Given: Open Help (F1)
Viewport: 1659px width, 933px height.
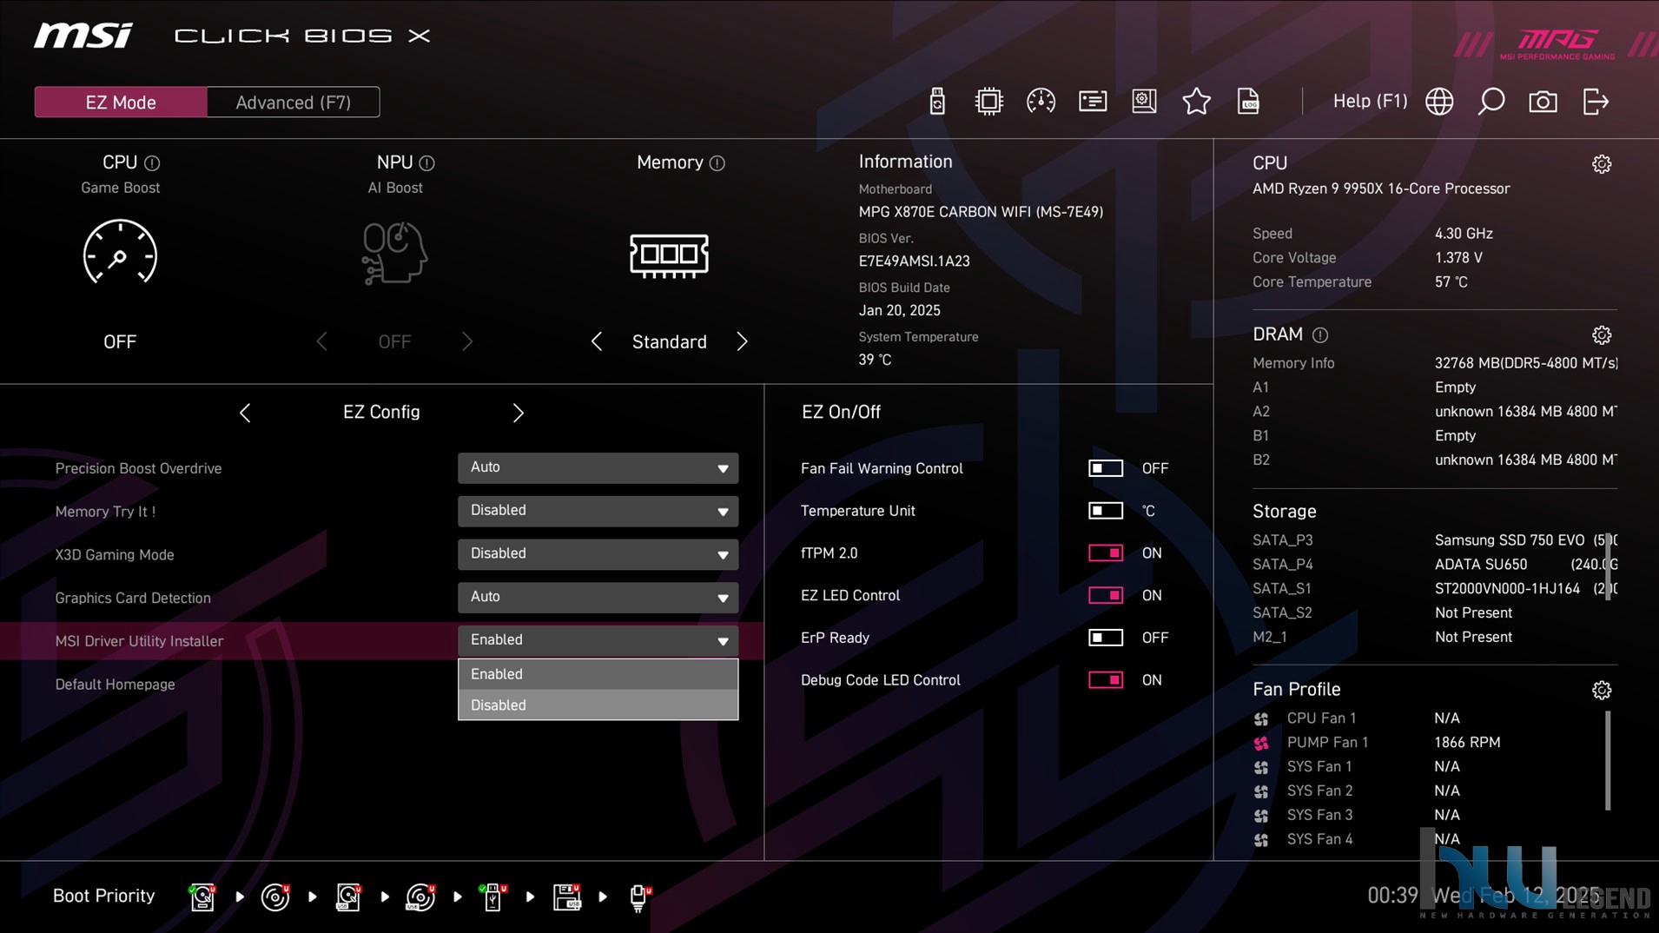Looking at the screenshot, I should pos(1370,102).
